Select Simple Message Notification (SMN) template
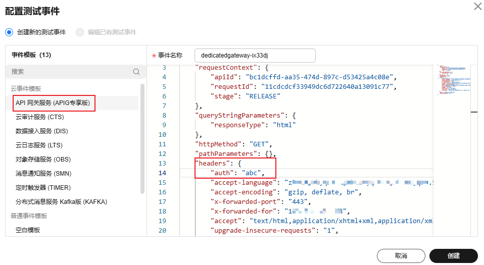Viewport: 484px width, 265px height. (43, 174)
